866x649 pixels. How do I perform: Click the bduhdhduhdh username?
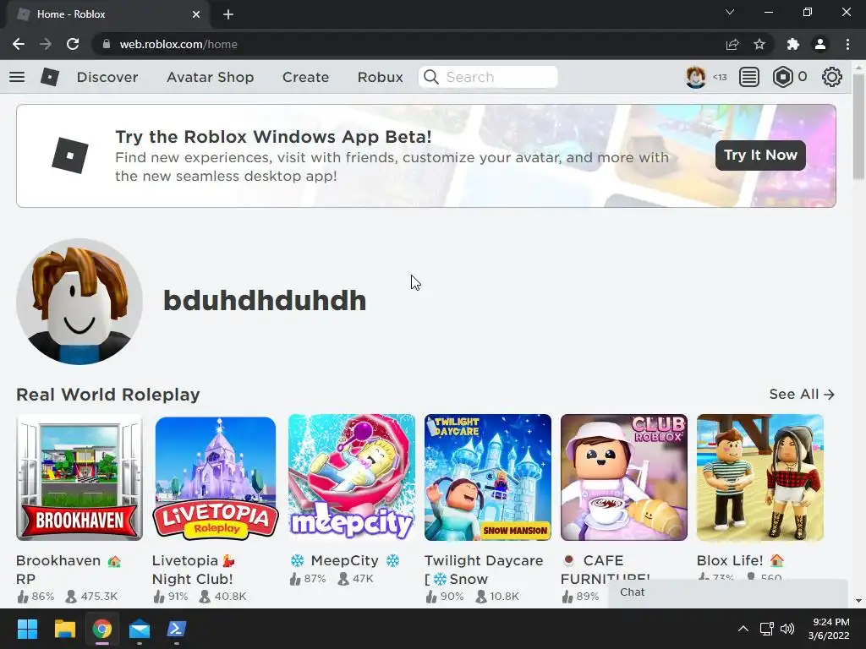(x=265, y=301)
